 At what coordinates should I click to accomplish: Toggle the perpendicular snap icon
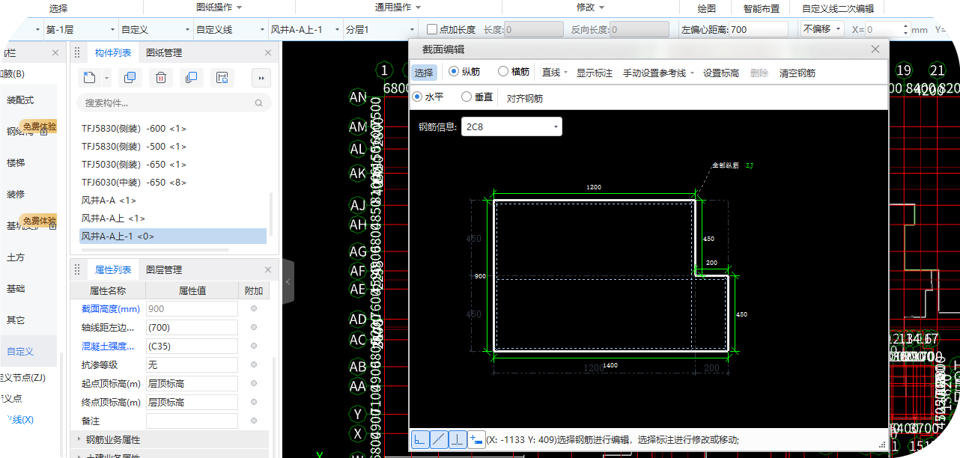click(x=457, y=439)
